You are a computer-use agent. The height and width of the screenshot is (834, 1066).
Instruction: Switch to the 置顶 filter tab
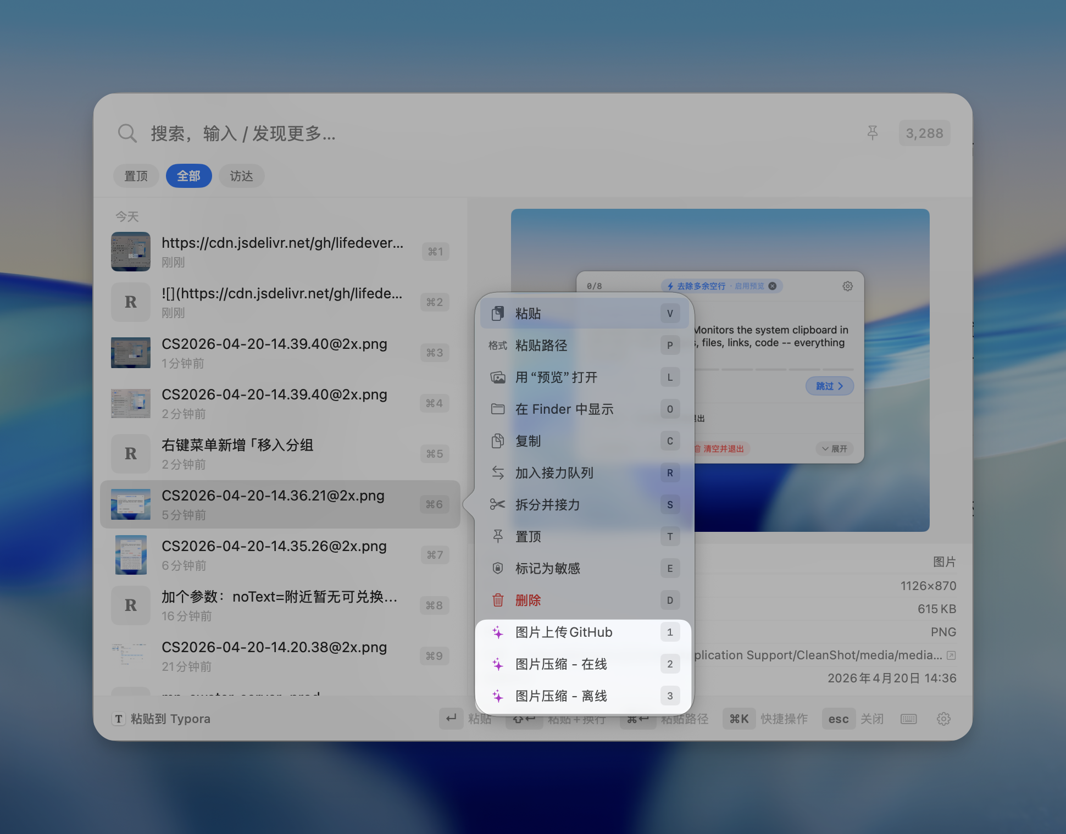coord(136,176)
